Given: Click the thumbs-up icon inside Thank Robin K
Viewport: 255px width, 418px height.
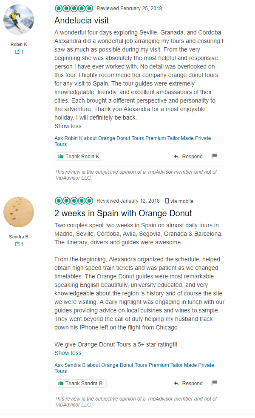Looking at the screenshot, I should coord(60,156).
